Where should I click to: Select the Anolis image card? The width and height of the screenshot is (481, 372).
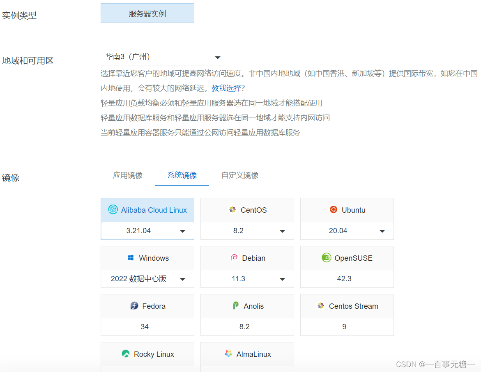(x=247, y=306)
